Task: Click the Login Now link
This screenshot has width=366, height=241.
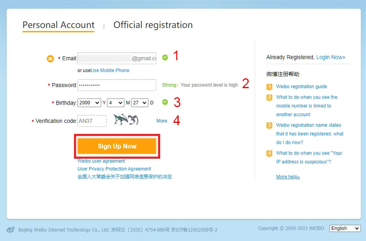Action: pos(331,57)
